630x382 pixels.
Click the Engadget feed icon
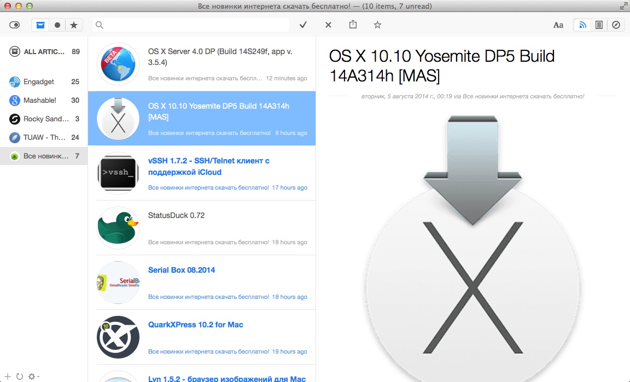[x=14, y=81]
